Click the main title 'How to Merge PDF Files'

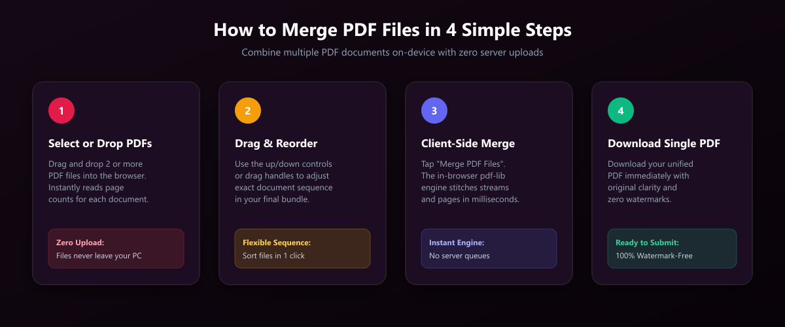coord(392,30)
